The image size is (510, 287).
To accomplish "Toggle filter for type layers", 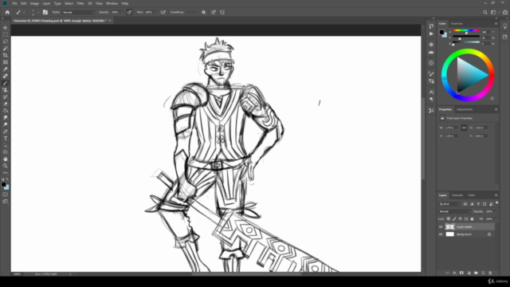I will point(478,204).
